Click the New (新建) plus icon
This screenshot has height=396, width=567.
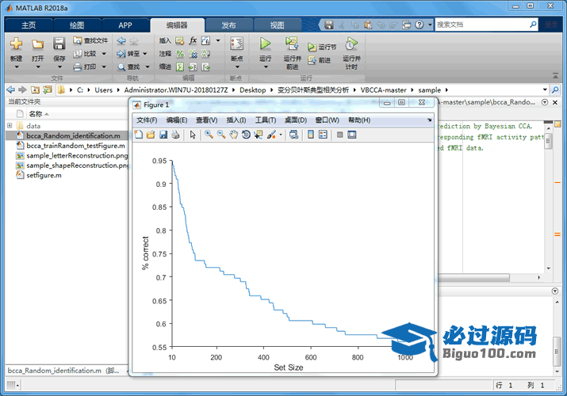coord(17,44)
